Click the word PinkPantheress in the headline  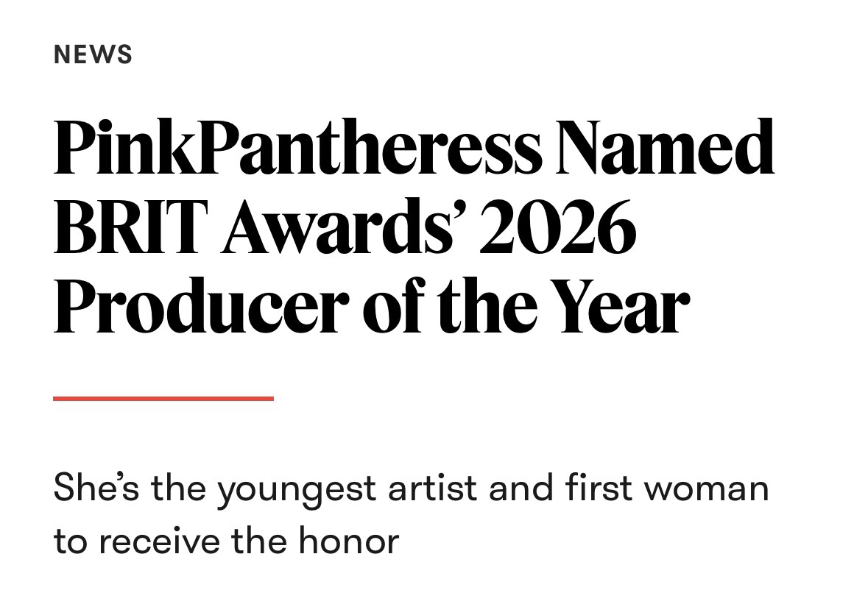[297, 149]
